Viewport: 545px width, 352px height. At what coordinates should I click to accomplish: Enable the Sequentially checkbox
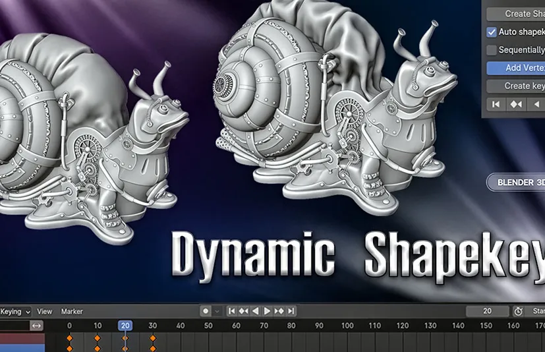click(492, 49)
